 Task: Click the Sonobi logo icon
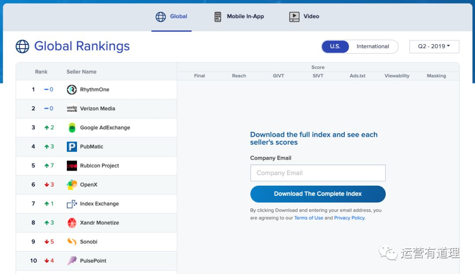click(72, 241)
